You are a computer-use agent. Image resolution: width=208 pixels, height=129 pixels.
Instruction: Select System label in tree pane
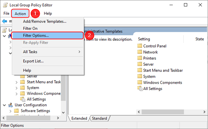click(x=33, y=88)
